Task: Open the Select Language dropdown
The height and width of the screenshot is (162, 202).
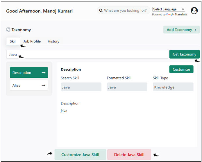Action: coord(169,9)
